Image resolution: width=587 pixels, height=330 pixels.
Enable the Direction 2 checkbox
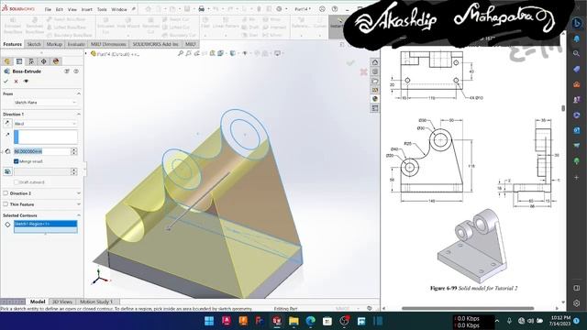coord(6,193)
